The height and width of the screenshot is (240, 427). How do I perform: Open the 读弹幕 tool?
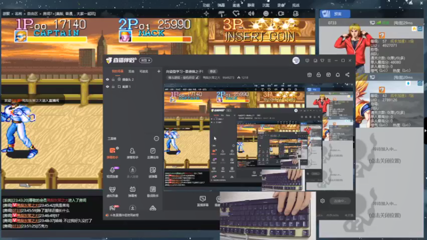click(153, 172)
